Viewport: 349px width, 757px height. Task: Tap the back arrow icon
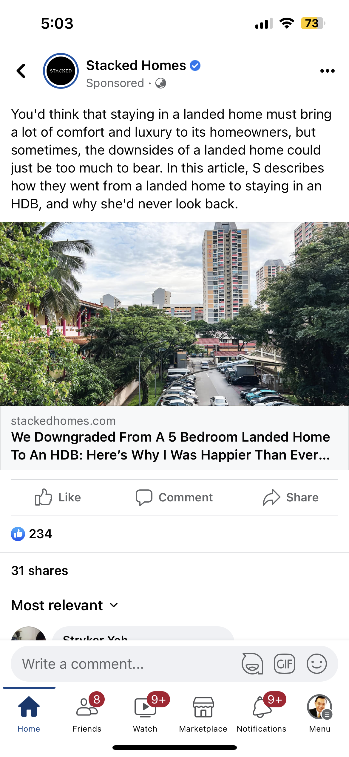click(21, 71)
